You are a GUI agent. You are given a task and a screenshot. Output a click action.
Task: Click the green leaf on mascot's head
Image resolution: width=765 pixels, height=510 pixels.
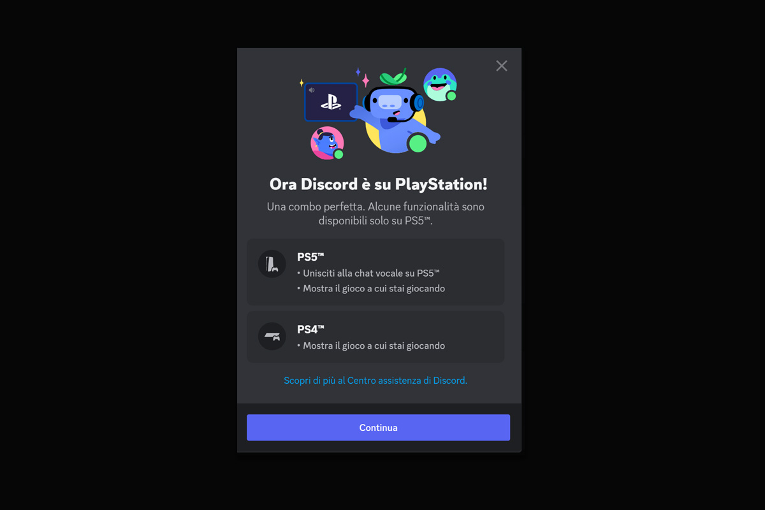(393, 78)
